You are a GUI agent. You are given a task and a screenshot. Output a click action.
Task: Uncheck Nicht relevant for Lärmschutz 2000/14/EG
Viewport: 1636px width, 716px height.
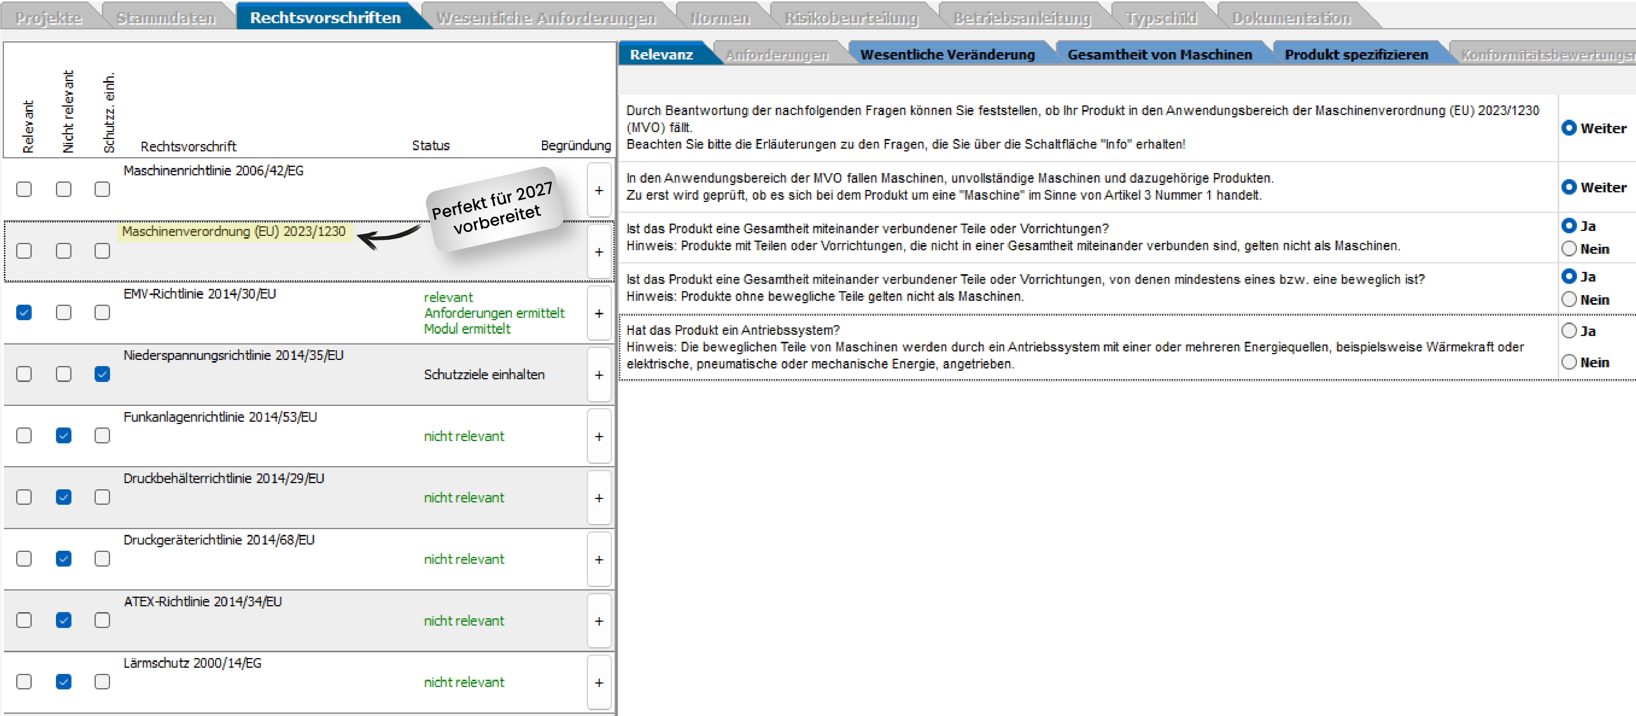pos(64,682)
